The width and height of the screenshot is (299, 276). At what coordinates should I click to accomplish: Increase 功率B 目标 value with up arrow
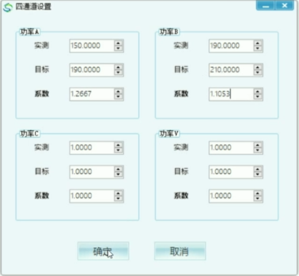coord(257,67)
